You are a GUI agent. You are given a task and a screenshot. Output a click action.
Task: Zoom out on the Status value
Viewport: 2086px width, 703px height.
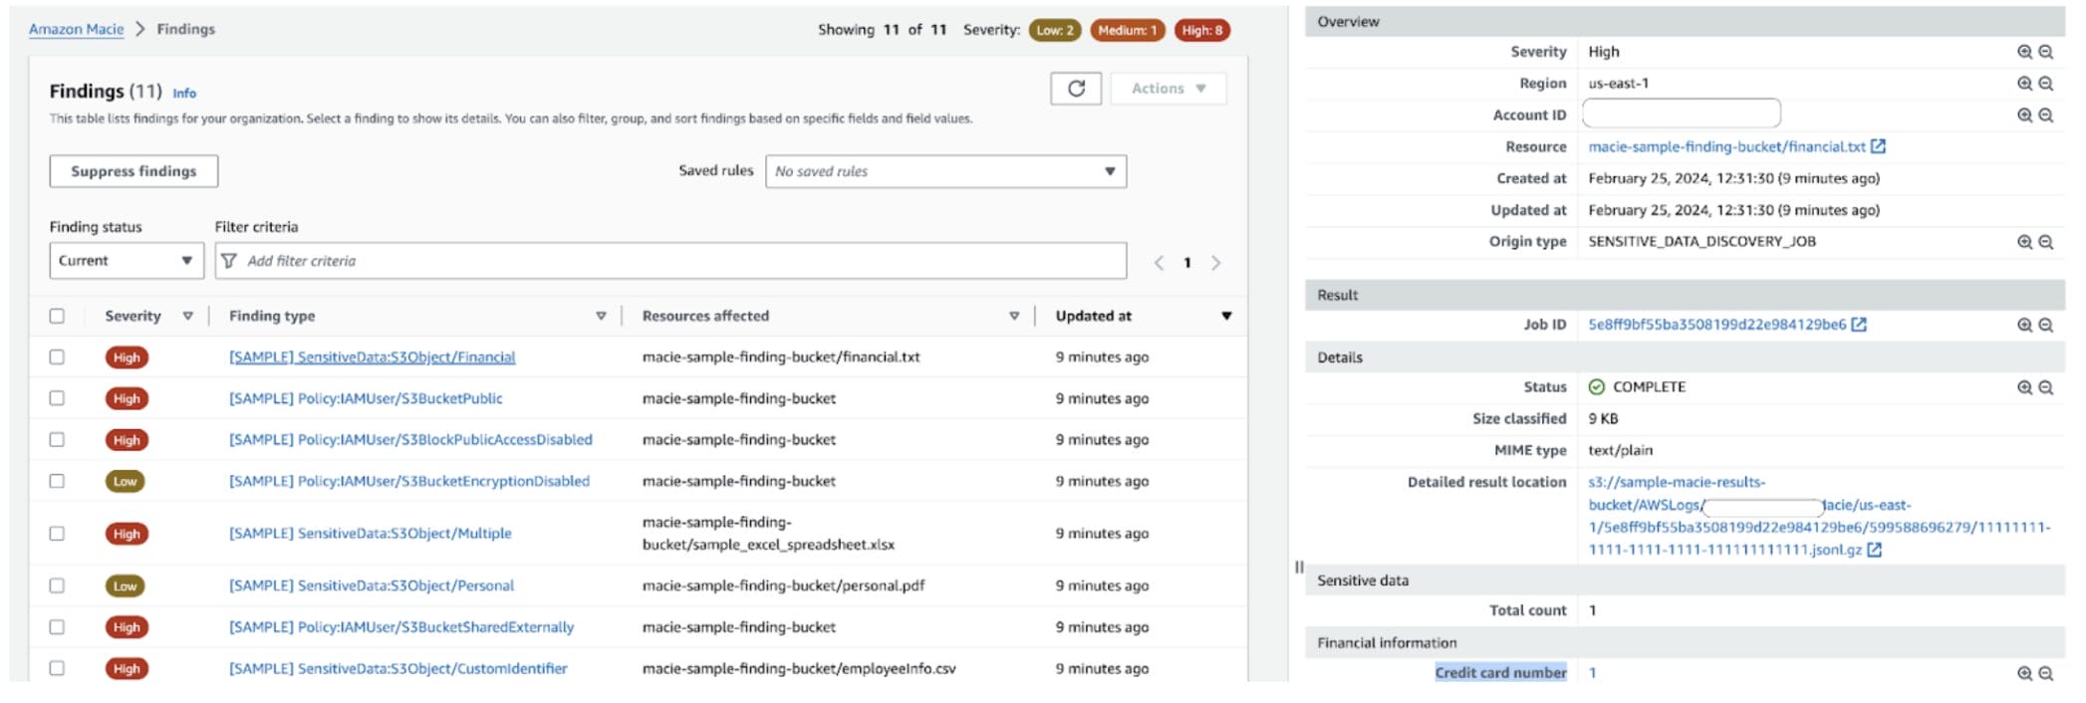(2045, 387)
